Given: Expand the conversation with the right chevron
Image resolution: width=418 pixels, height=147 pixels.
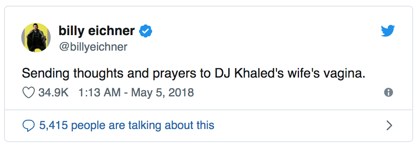Looking at the screenshot, I should click(x=389, y=125).
